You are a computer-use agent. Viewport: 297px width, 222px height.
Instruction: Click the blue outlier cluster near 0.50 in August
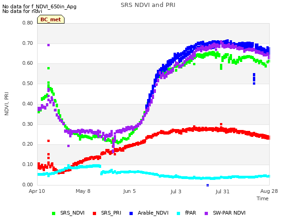[x=254, y=79]
